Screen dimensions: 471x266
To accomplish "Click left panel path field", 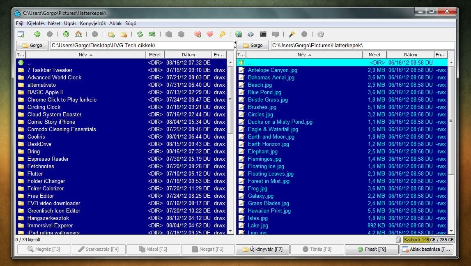I will click(x=142, y=46).
